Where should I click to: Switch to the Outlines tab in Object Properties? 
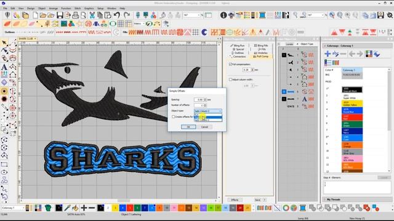point(237,53)
